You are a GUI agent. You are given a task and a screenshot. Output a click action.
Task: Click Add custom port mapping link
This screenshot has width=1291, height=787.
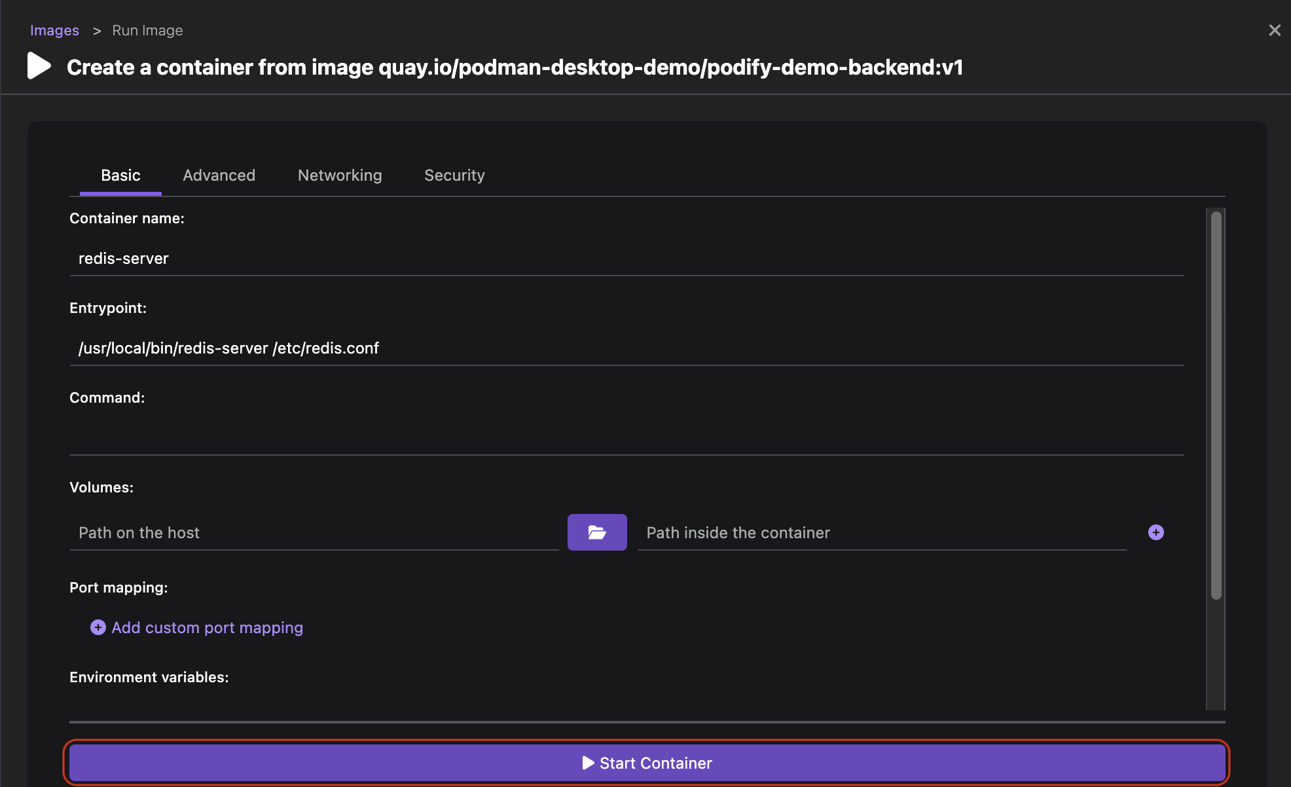coord(207,627)
